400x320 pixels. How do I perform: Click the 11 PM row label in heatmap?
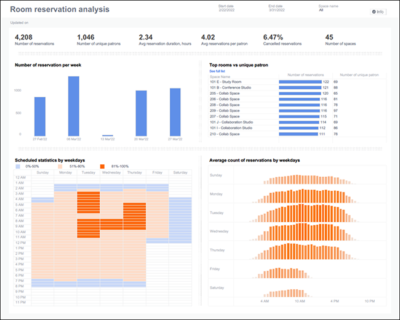pyautogui.click(x=20, y=302)
